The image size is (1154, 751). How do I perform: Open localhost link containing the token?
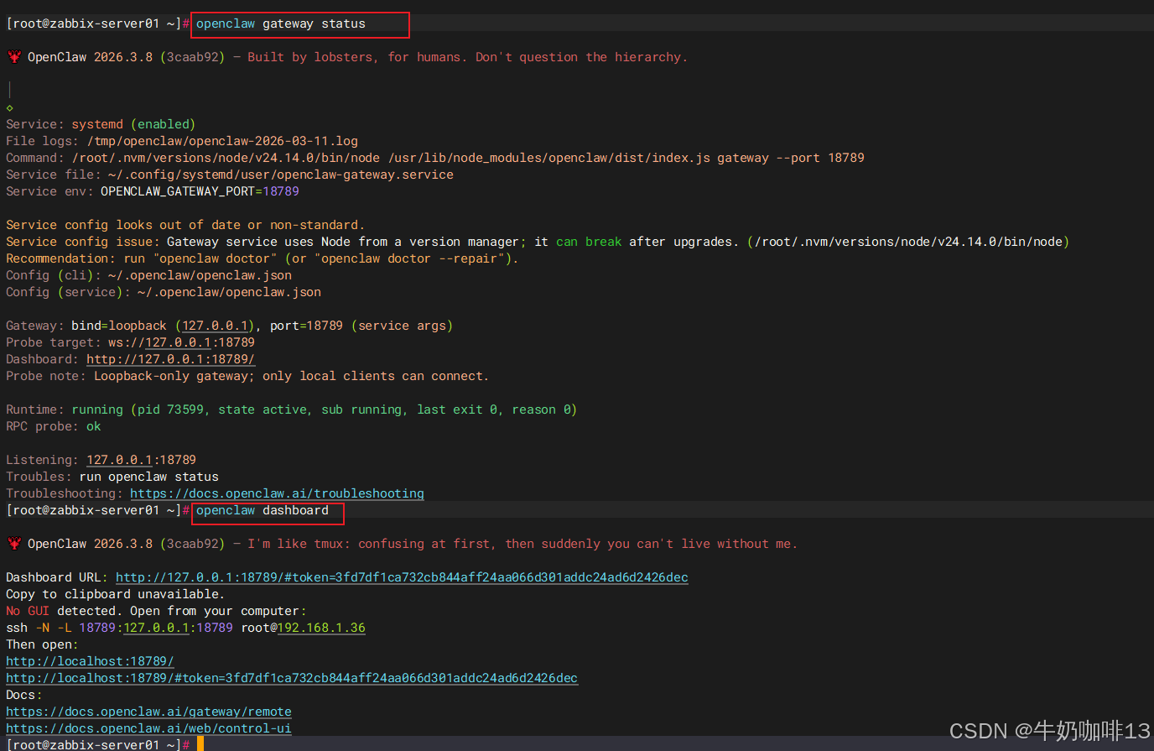[292, 678]
